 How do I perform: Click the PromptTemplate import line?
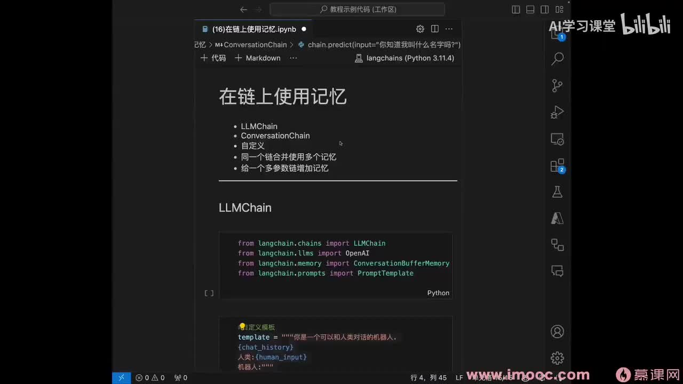point(325,273)
